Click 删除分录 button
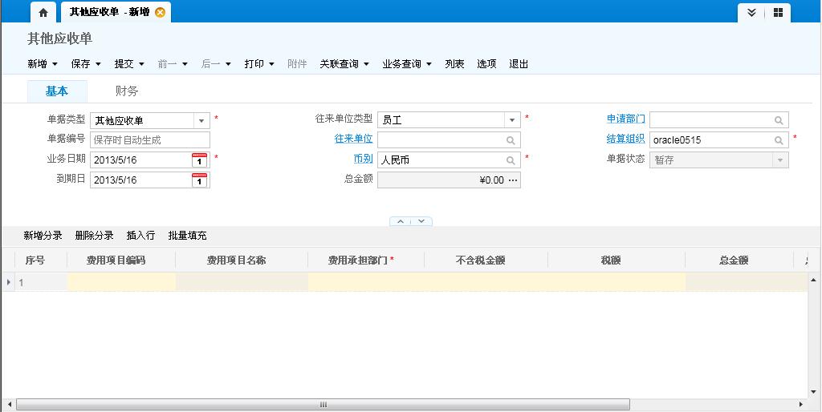The image size is (822, 412). tap(95, 236)
